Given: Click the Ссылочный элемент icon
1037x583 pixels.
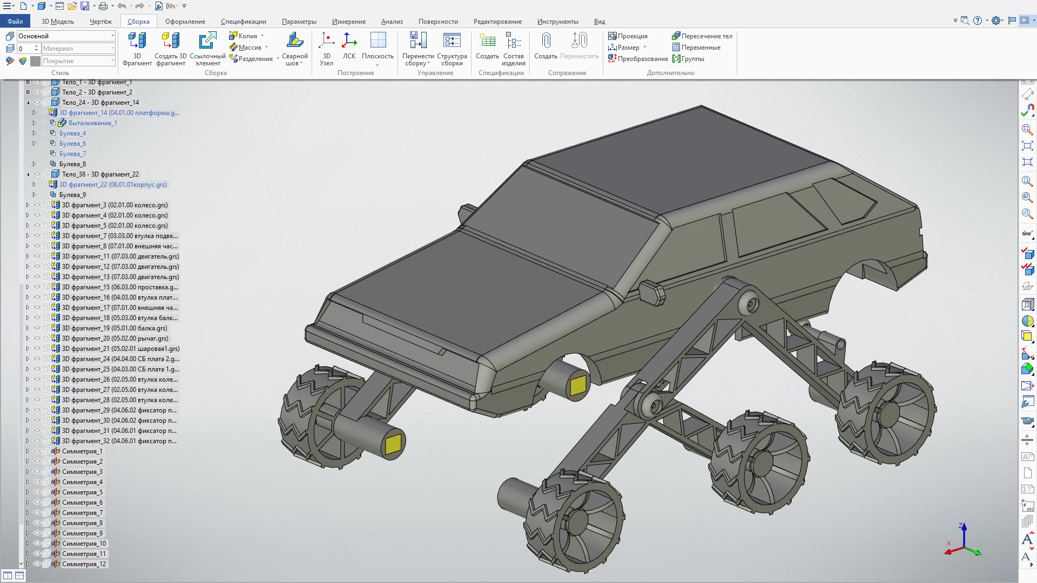Looking at the screenshot, I should pyautogui.click(x=207, y=41).
